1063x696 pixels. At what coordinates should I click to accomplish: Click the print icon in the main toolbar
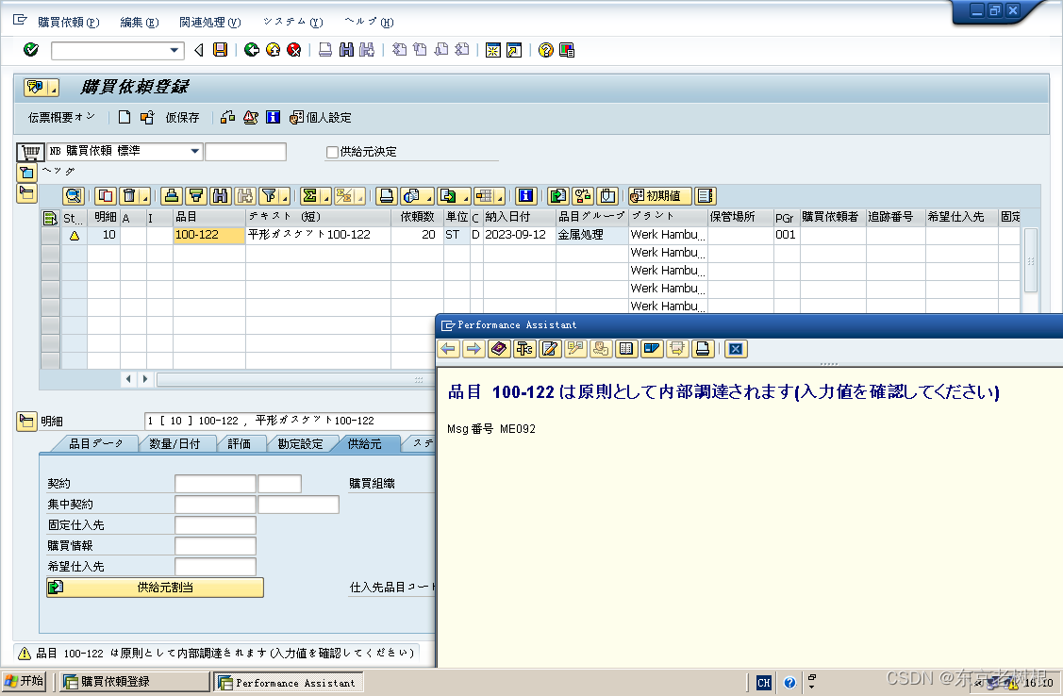coord(324,50)
